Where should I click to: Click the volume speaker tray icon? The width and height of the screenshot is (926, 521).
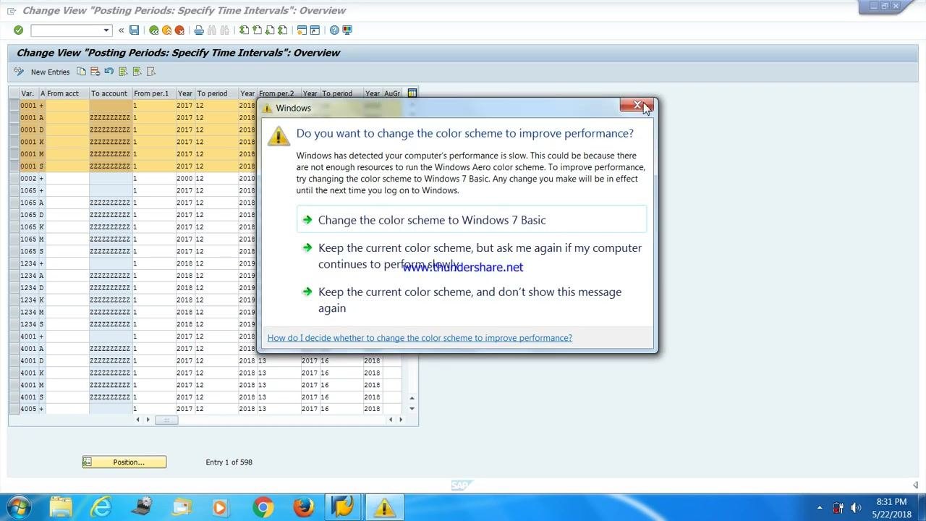point(855,508)
